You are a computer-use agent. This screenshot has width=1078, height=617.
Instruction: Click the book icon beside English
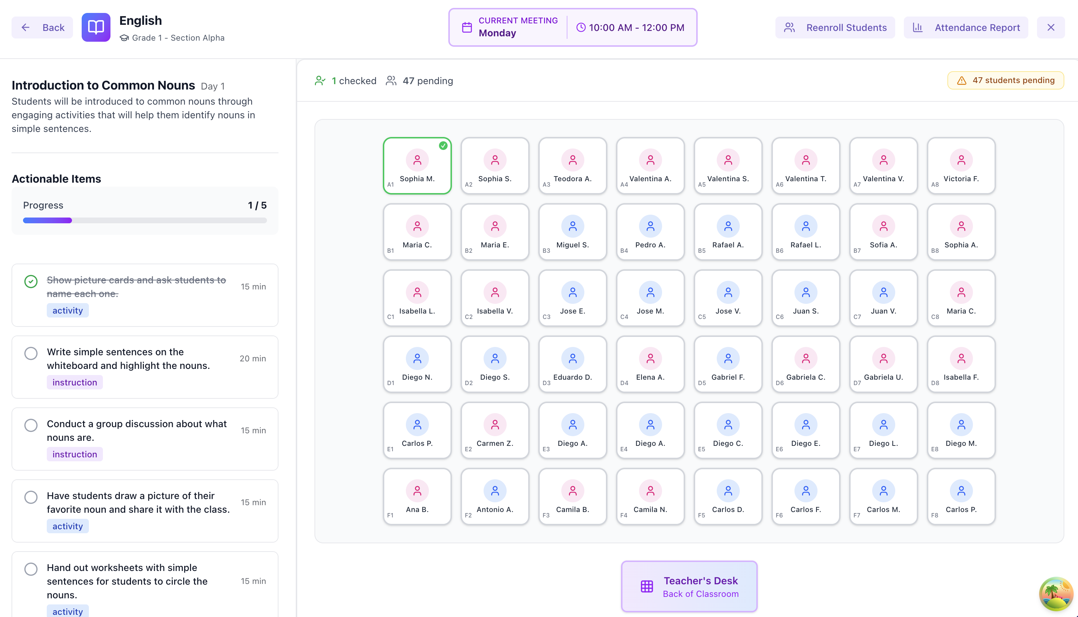(x=96, y=27)
